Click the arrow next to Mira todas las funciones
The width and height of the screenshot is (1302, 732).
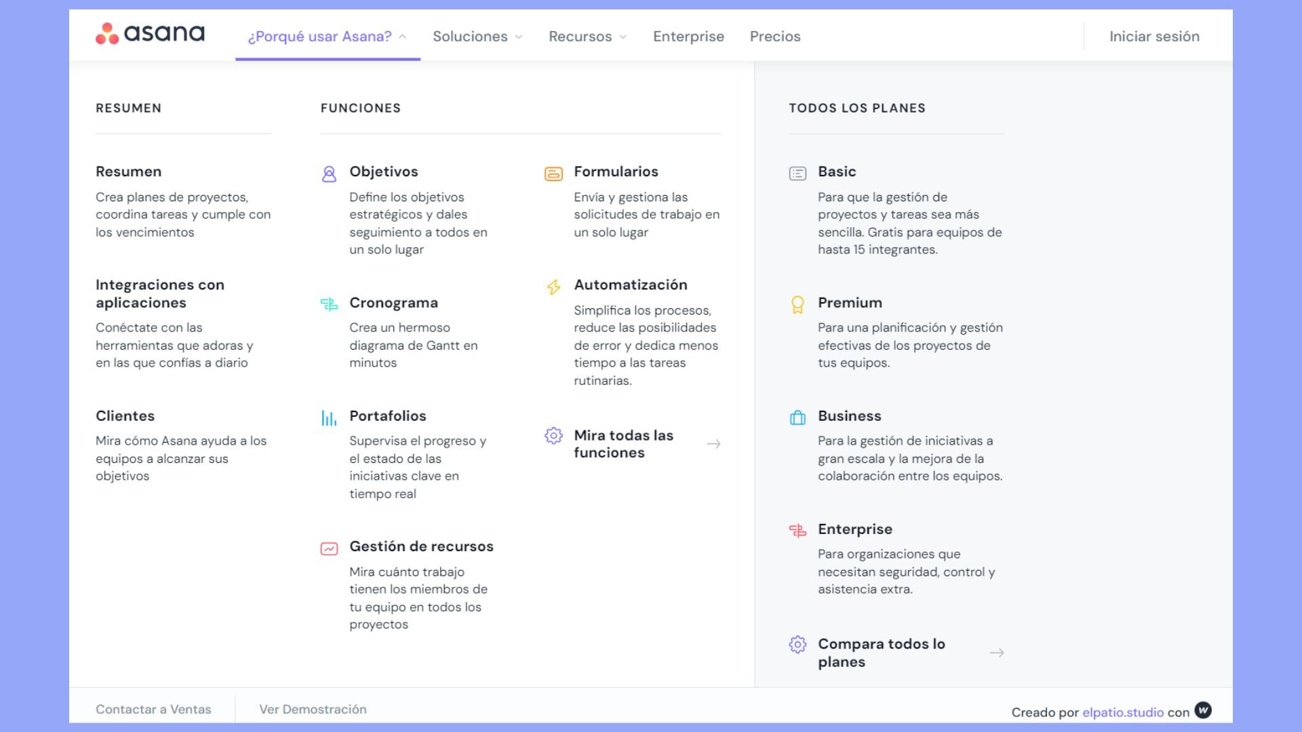713,444
